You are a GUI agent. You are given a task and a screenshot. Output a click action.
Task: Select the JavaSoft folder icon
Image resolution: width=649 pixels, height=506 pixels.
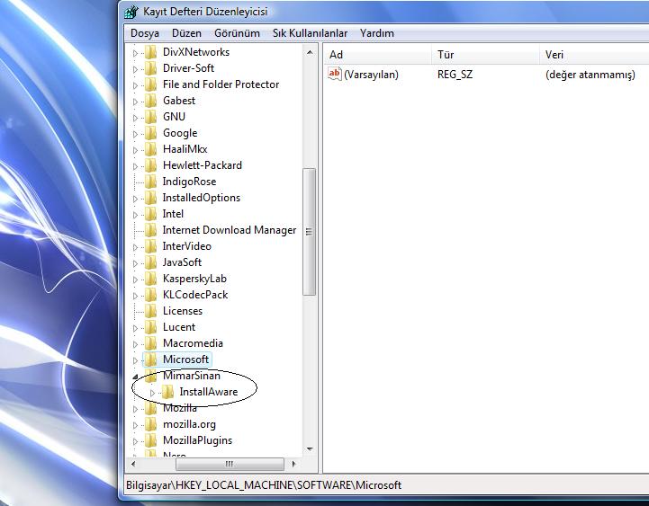tap(150, 262)
